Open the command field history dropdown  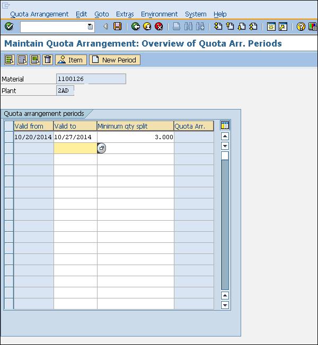pos(90,26)
